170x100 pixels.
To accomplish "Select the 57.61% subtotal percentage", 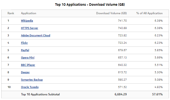I will point(157,94).
